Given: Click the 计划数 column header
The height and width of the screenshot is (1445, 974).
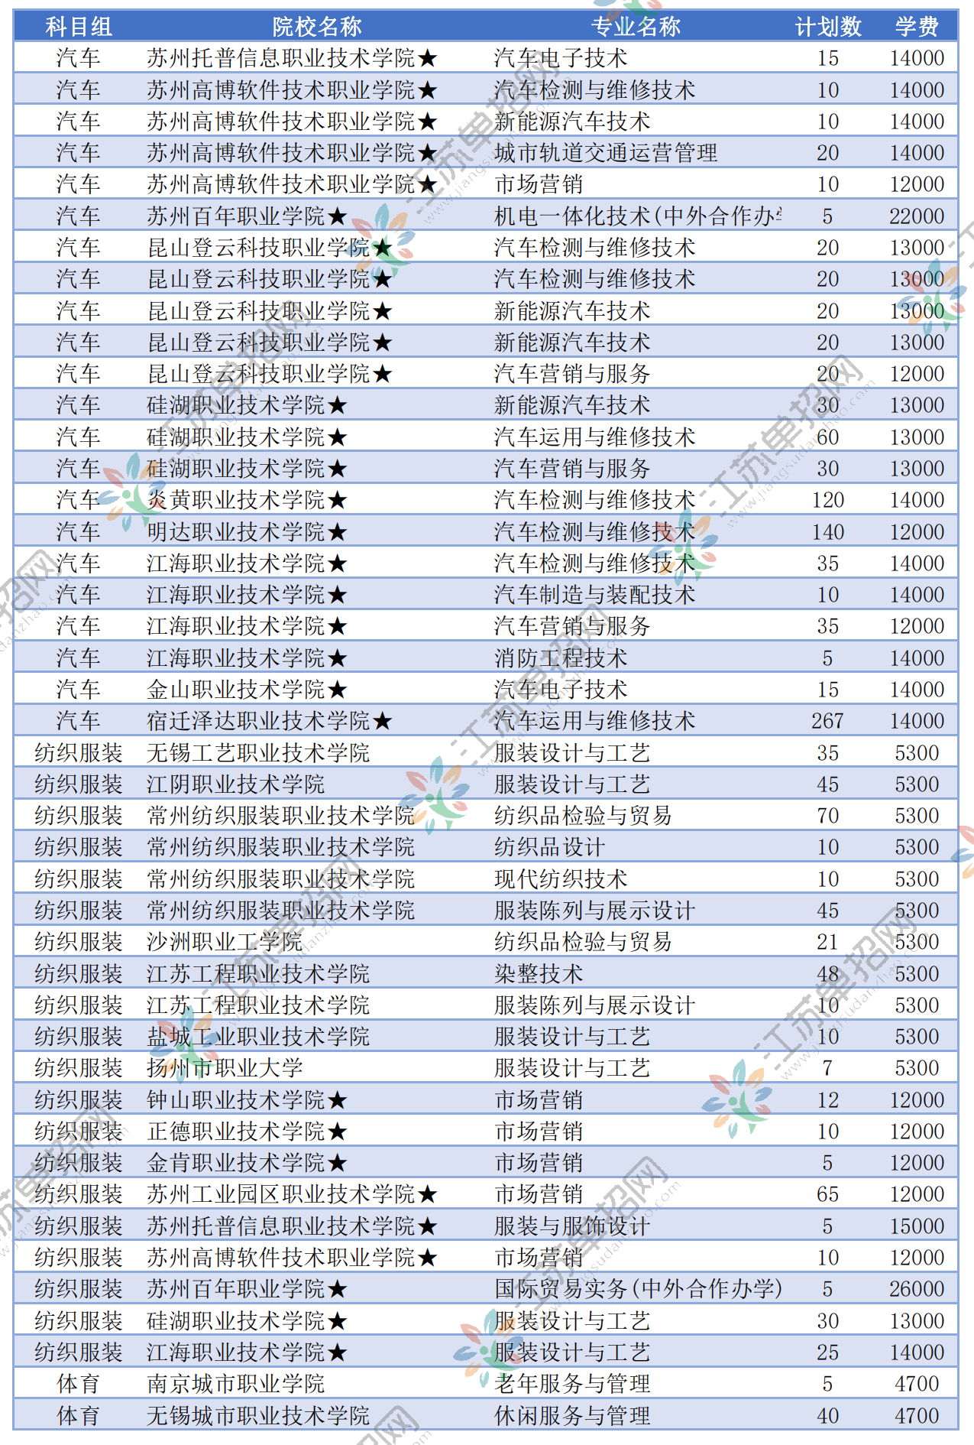Looking at the screenshot, I should (828, 27).
